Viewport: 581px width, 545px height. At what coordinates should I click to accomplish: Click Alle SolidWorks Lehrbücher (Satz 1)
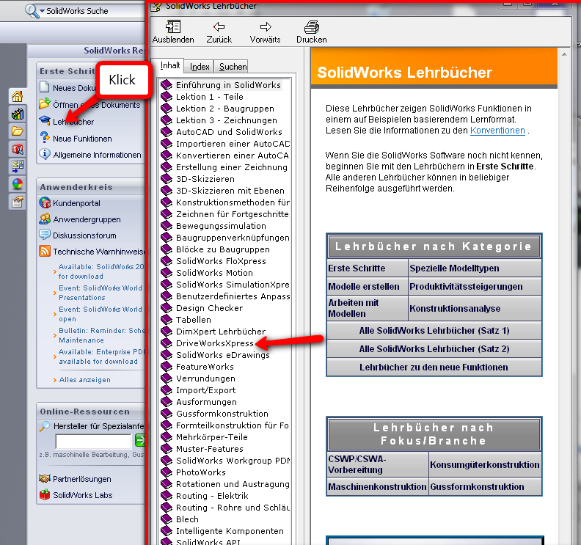tap(434, 331)
